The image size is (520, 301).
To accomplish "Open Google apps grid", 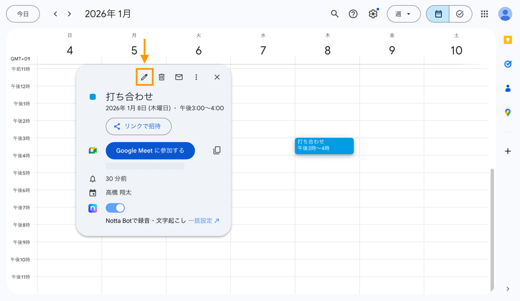I will (x=484, y=14).
